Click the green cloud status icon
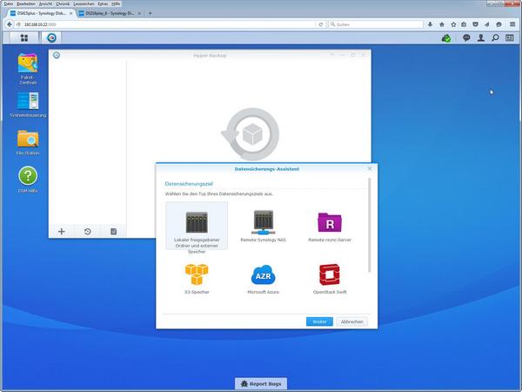 446,38
